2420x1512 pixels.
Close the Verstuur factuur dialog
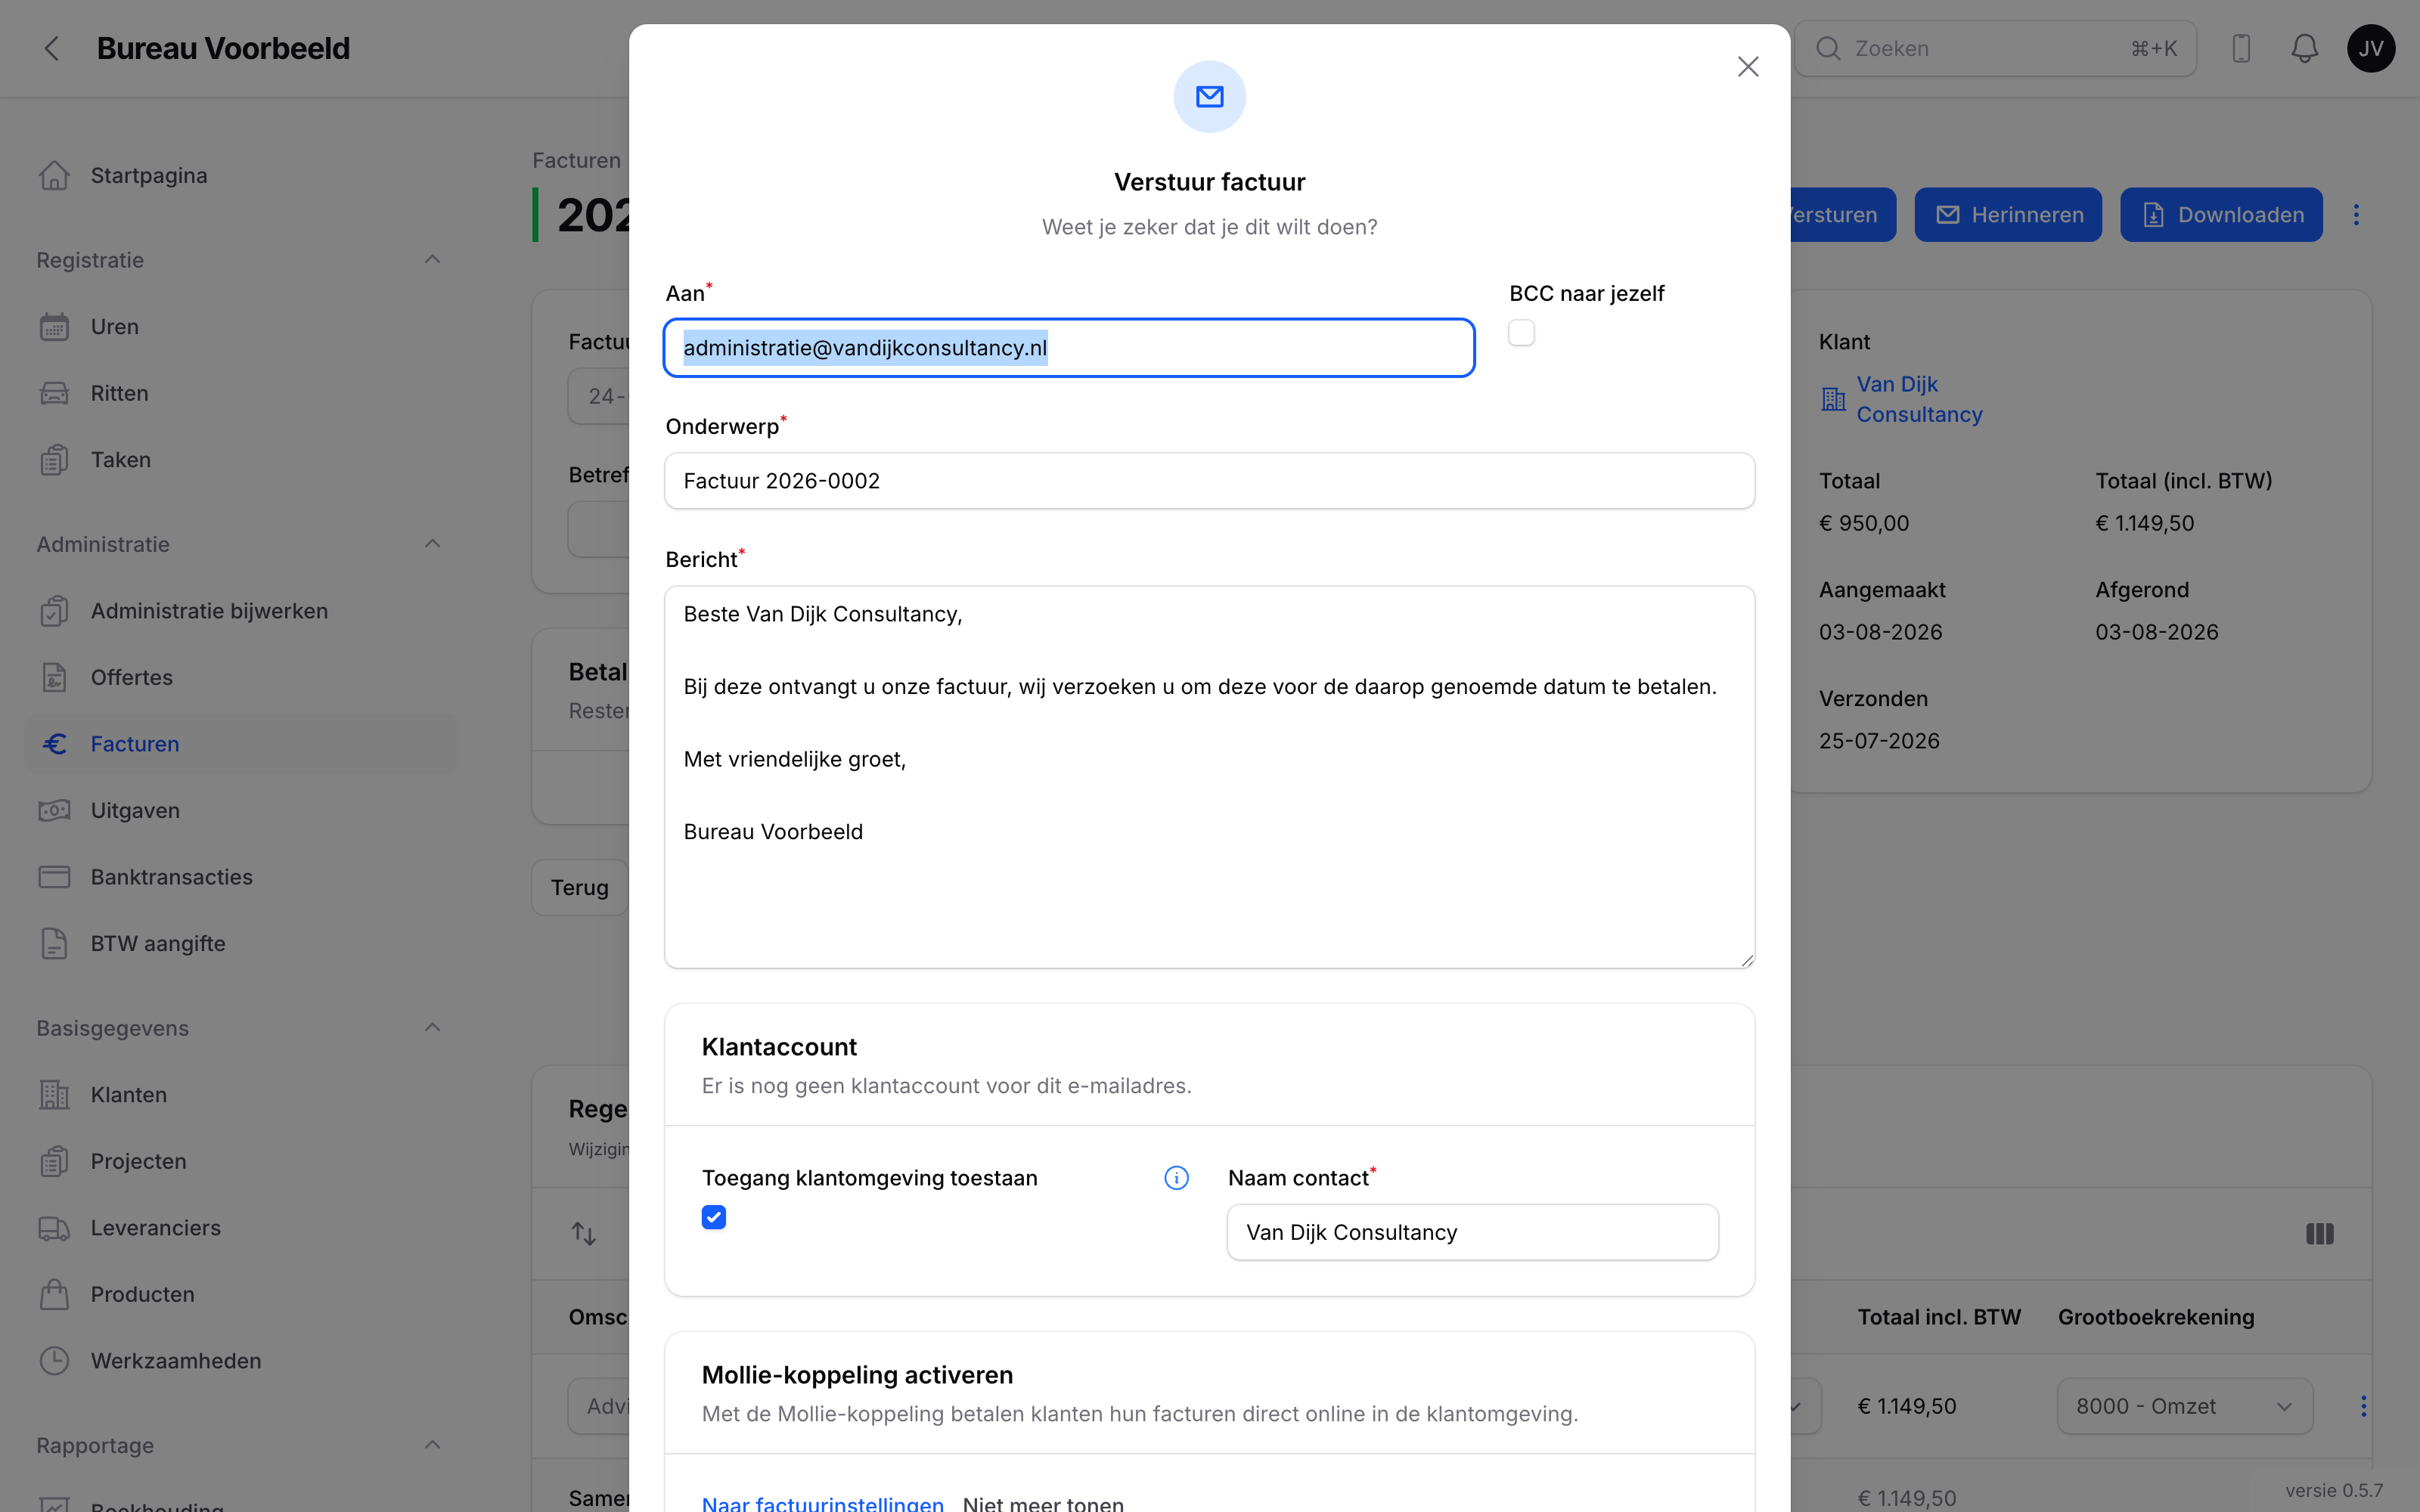tap(1747, 67)
